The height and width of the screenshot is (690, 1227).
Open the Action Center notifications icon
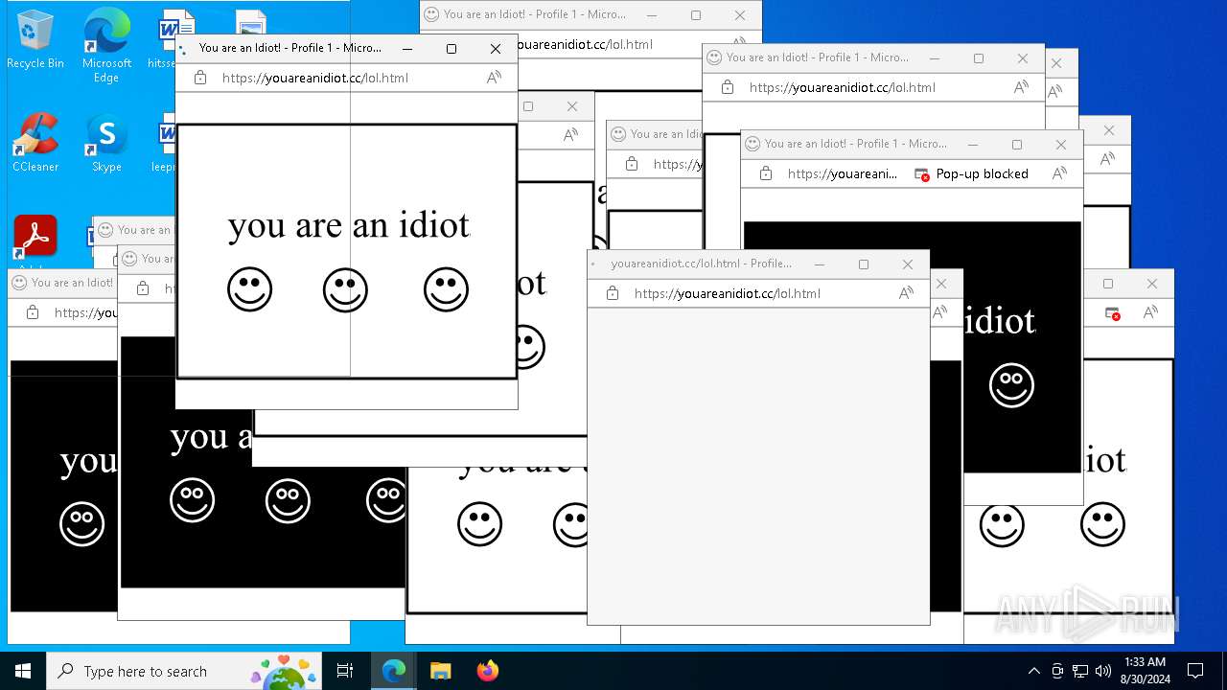coord(1195,671)
